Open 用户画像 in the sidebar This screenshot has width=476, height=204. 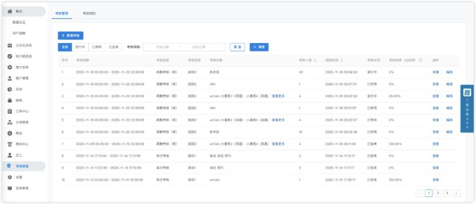[19, 33]
